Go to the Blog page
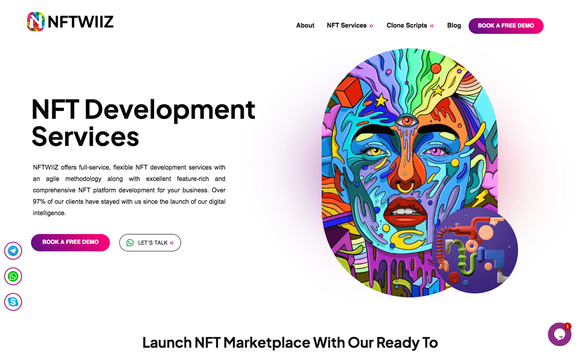580x354 pixels. click(x=454, y=25)
